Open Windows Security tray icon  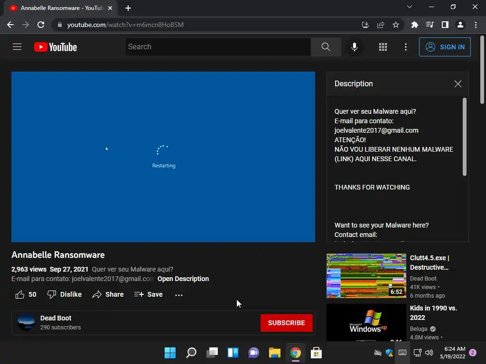click(x=389, y=353)
